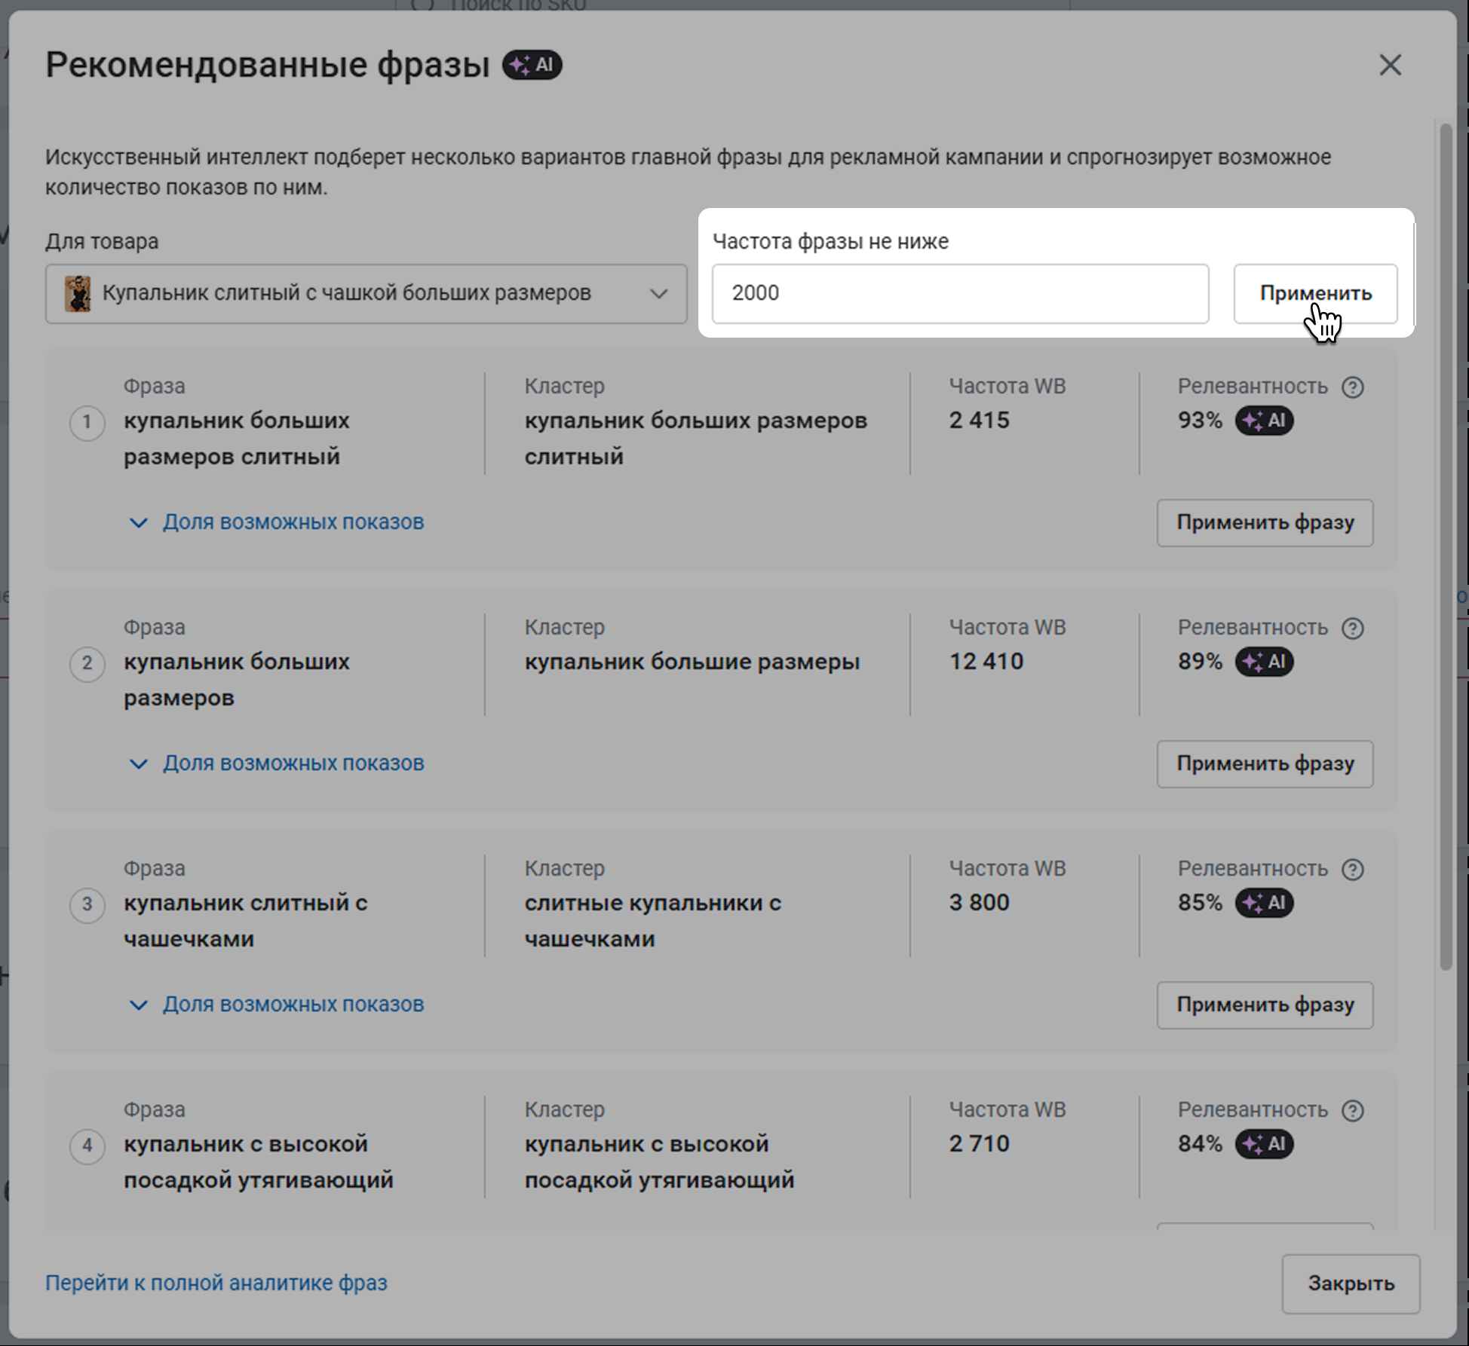Click the dropdown chevron in the product selector

[x=658, y=293]
